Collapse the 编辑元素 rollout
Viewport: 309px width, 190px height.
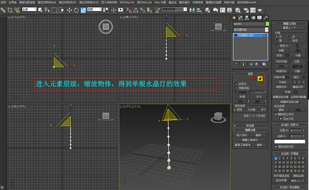pos(250,130)
